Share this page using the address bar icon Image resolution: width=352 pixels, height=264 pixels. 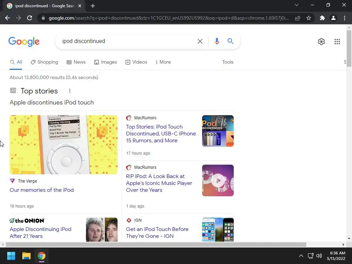point(298,18)
